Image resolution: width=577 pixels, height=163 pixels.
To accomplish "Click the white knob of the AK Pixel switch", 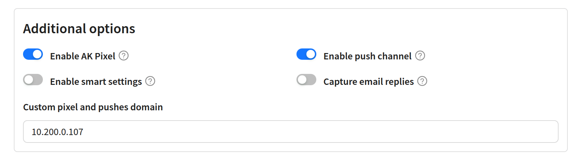I will 37,54.
